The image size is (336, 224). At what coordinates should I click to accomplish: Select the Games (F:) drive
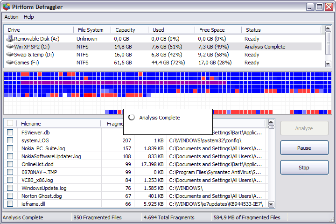click(x=163, y=63)
